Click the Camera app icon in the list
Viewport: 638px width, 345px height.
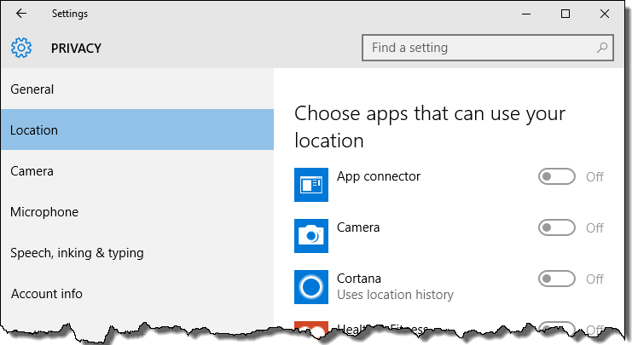(311, 236)
